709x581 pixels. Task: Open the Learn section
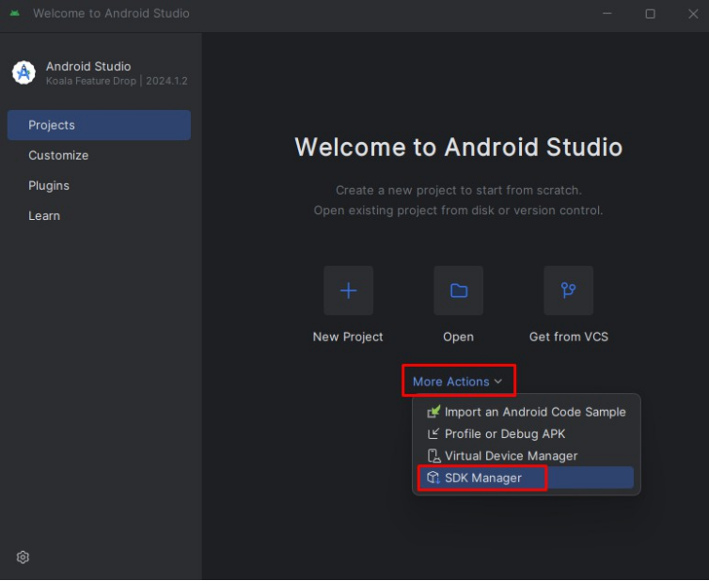99,215
